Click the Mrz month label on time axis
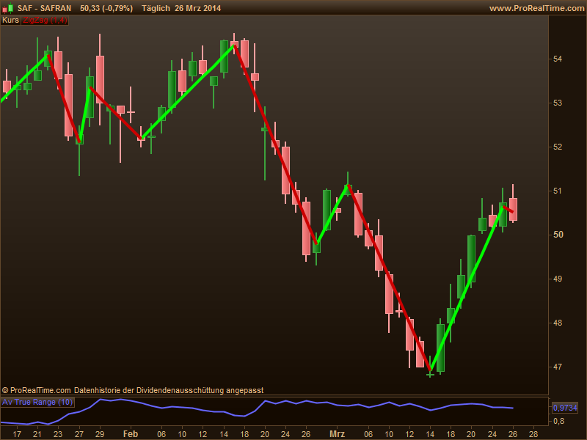This screenshot has width=587, height=440. tap(337, 434)
